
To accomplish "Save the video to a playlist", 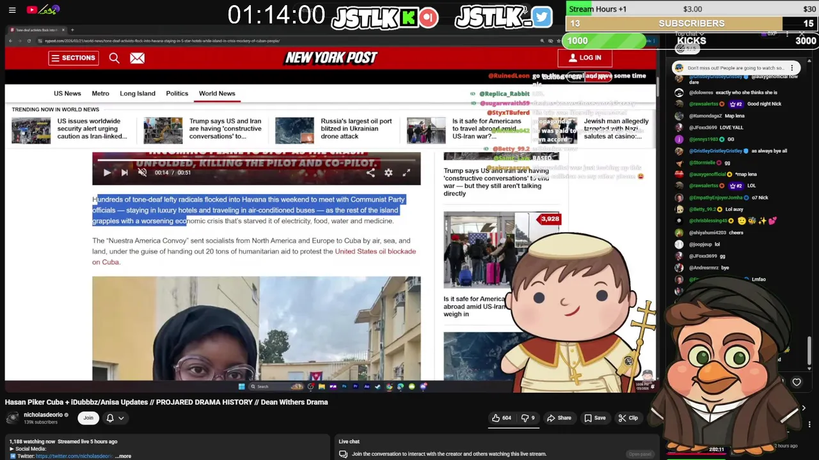I will coord(594,418).
